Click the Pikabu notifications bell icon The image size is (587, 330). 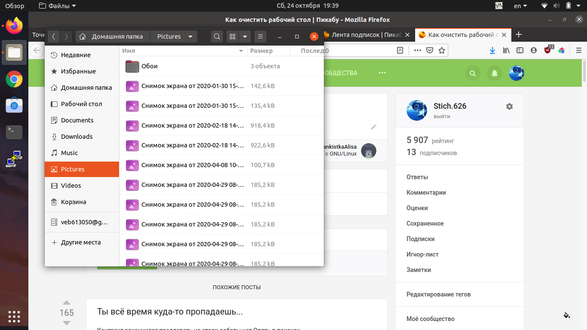pyautogui.click(x=495, y=73)
